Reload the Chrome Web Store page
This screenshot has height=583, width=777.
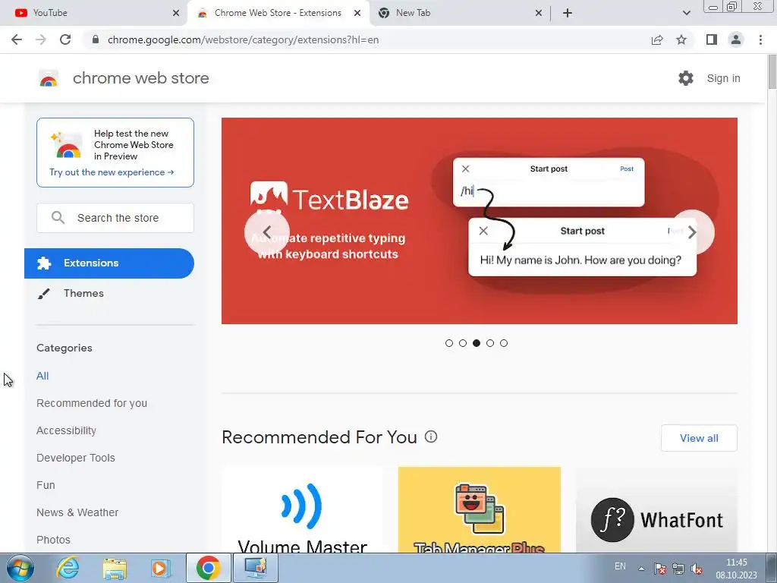point(65,39)
